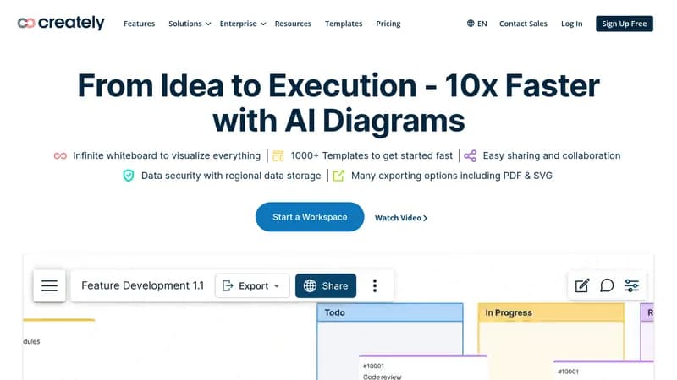Change language via EN globe selector
677x380 pixels.
pos(476,24)
